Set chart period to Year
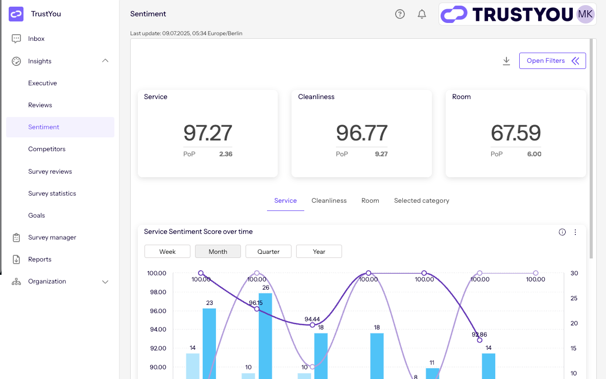This screenshot has height=379, width=606. point(319,251)
